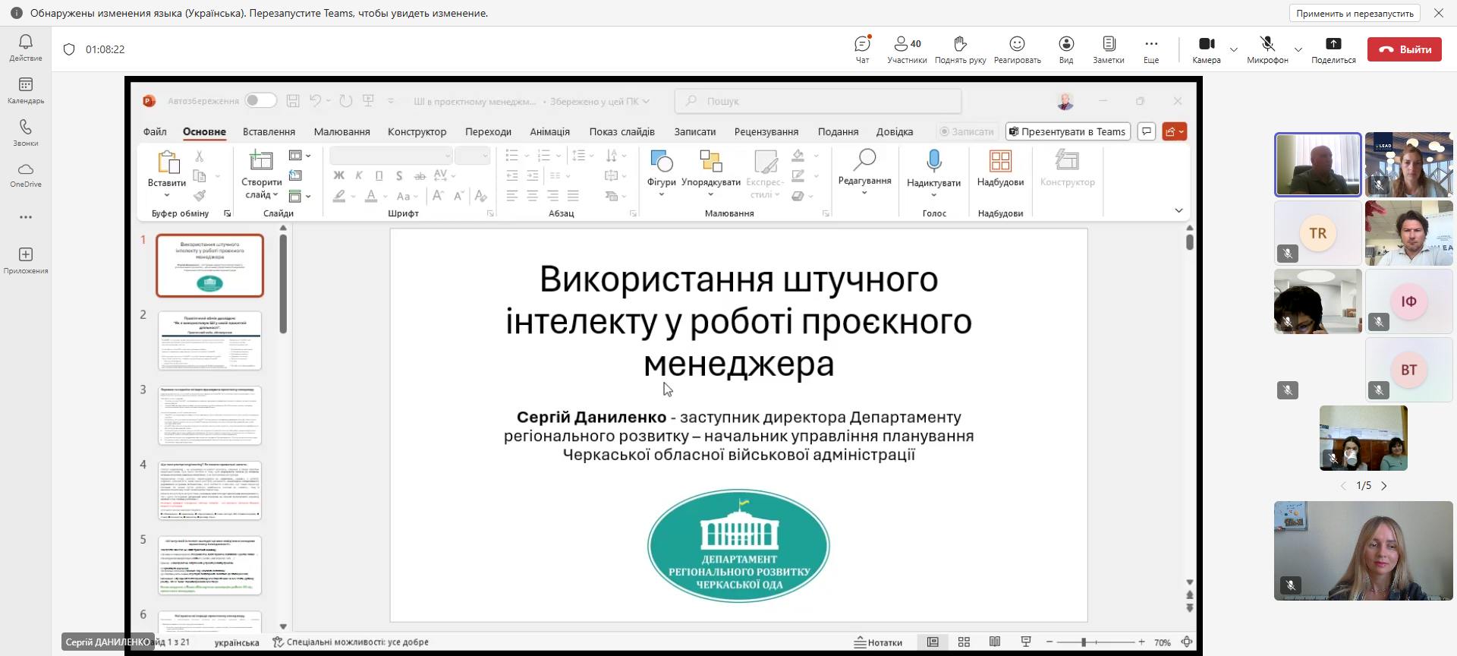This screenshot has width=1457, height=656.
Task: Expand the microphone options dropdown arrow
Action: tap(1298, 50)
